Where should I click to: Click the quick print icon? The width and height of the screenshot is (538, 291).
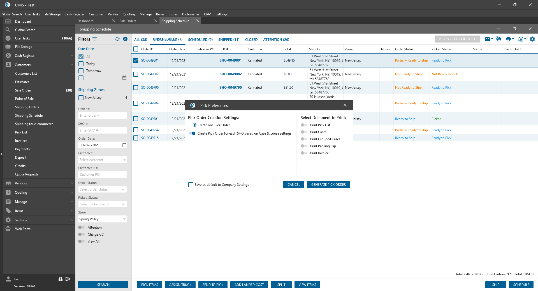(498, 39)
